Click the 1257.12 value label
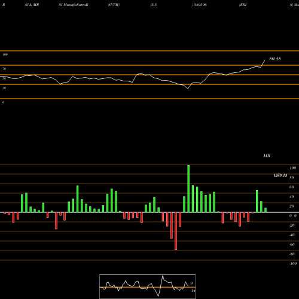 pyautogui.click(x=280, y=175)
